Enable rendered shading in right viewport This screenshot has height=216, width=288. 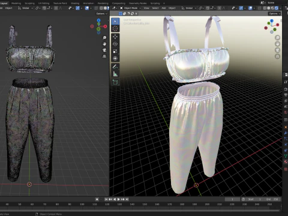click(x=276, y=8)
